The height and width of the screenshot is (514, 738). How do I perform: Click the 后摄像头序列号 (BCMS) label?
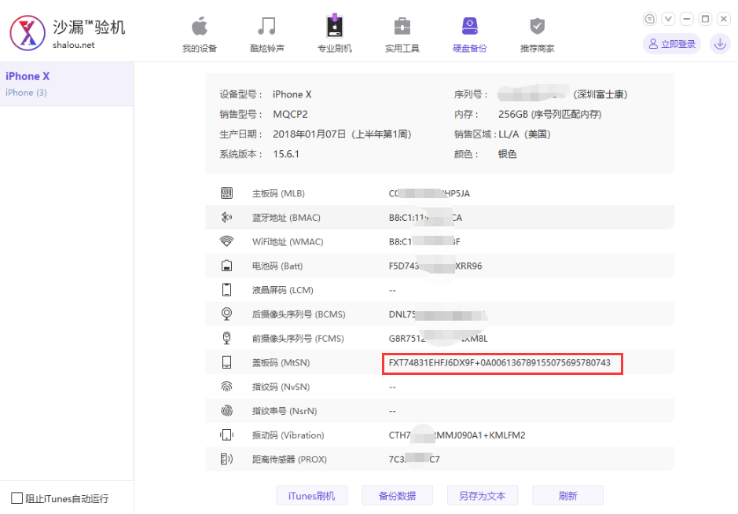click(x=299, y=314)
